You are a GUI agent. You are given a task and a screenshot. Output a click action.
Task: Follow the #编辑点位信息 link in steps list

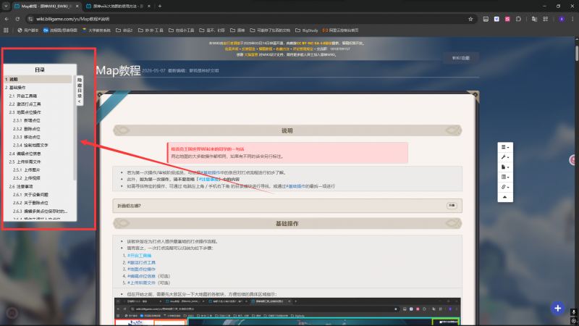[x=141, y=276]
